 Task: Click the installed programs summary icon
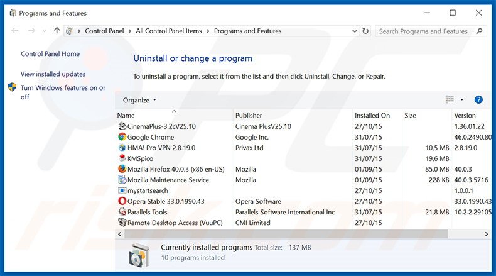[139, 255]
